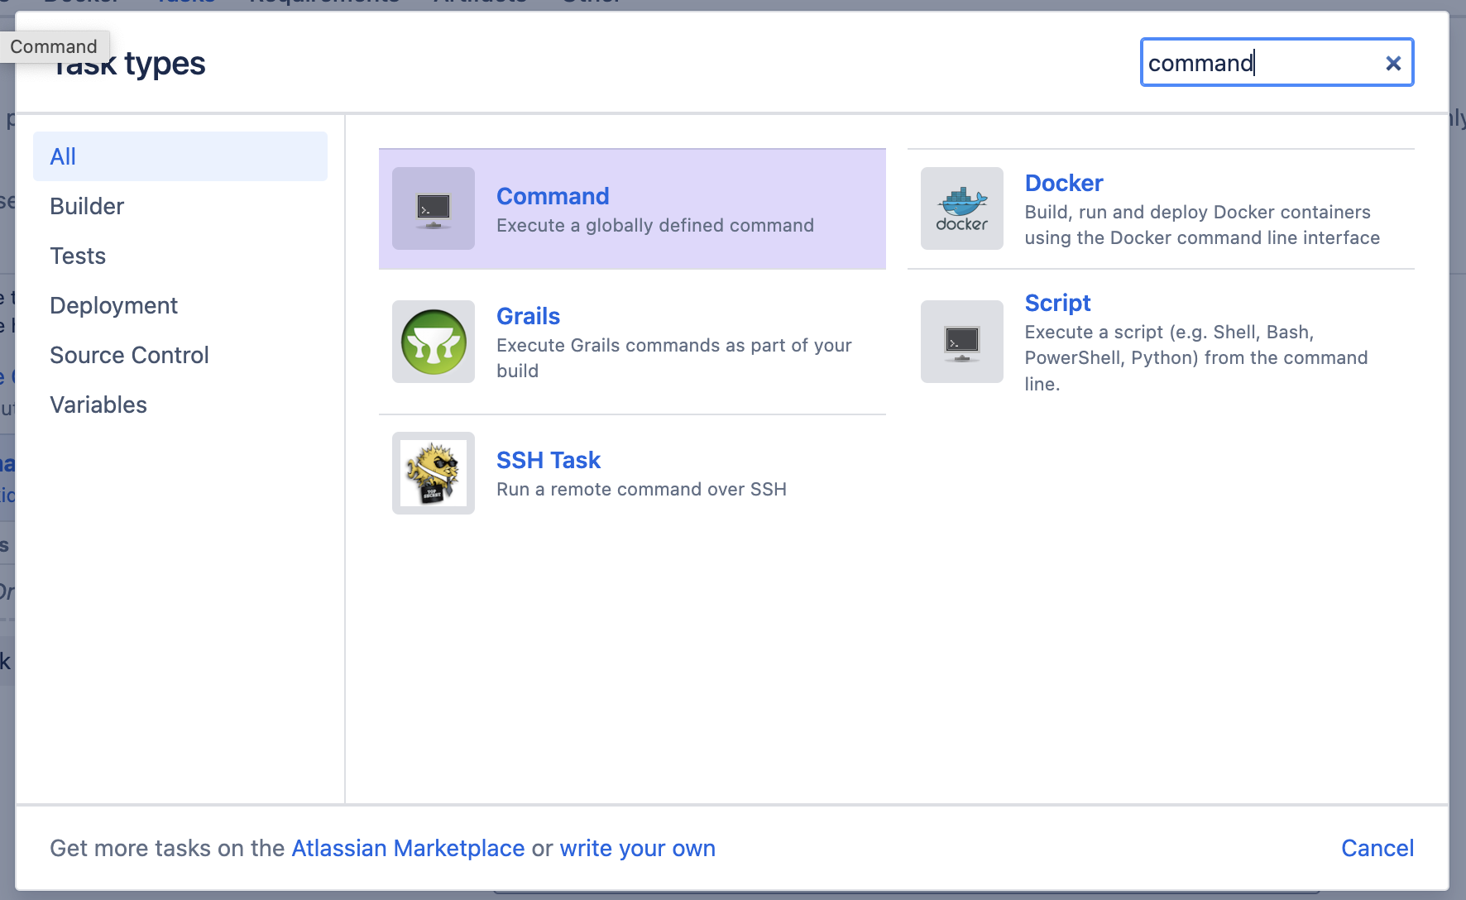Open the Atlassian Marketplace link
Screen dimensions: 1466x900
pyautogui.click(x=408, y=848)
